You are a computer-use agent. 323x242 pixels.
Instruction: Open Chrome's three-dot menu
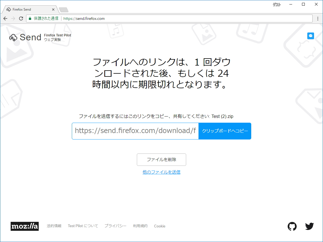(x=318, y=18)
